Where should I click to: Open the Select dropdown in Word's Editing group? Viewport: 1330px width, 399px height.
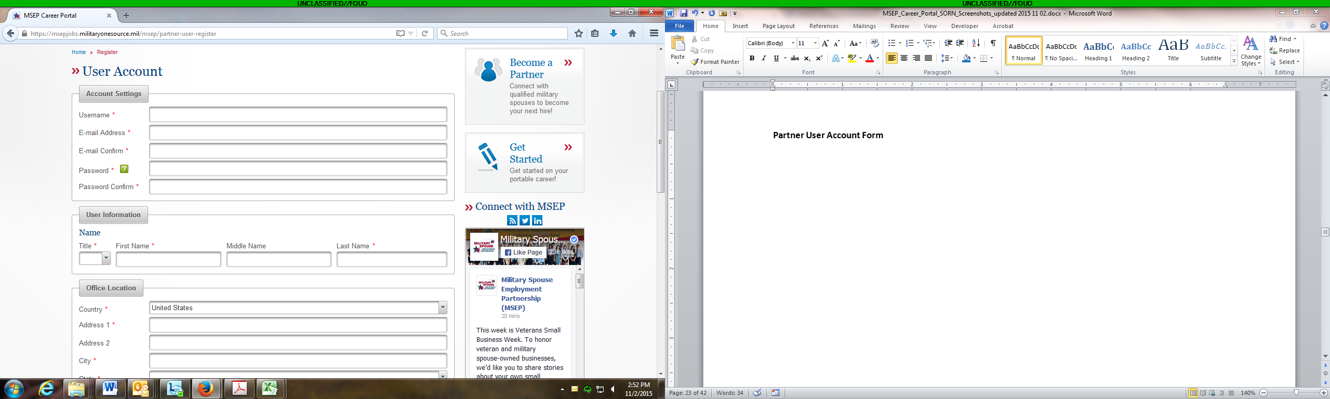tap(1284, 62)
